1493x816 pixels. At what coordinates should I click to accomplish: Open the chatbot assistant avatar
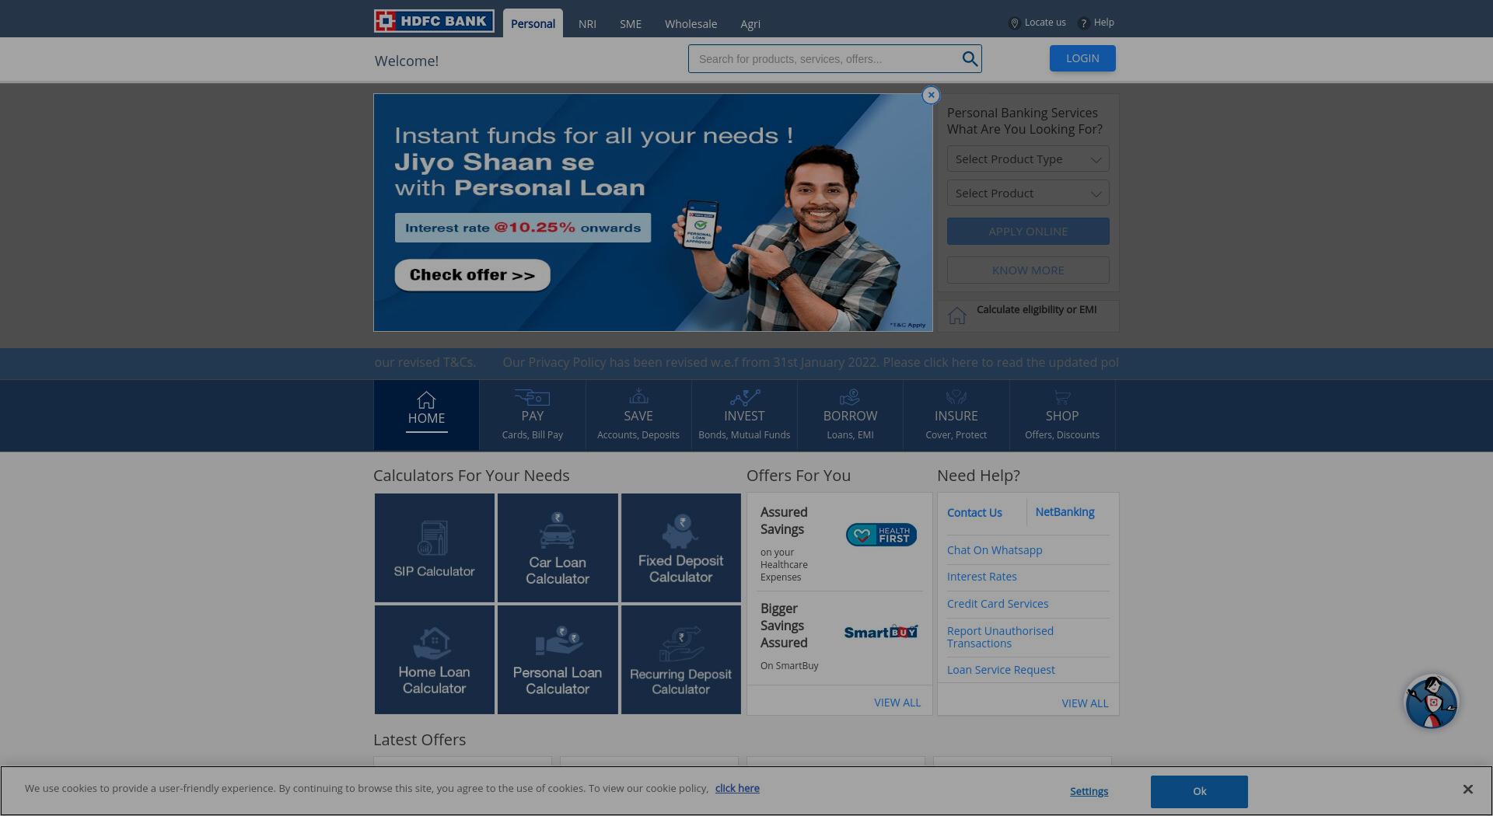point(1432,702)
